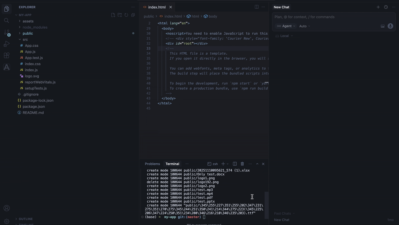Open App.css in src folder
The image size is (399, 225).
point(32,46)
